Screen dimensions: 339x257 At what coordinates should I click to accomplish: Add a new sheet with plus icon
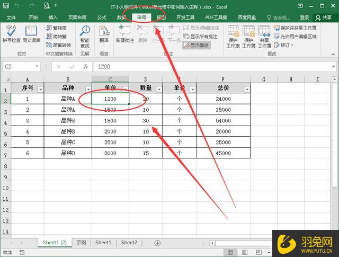pyautogui.click(x=157, y=243)
